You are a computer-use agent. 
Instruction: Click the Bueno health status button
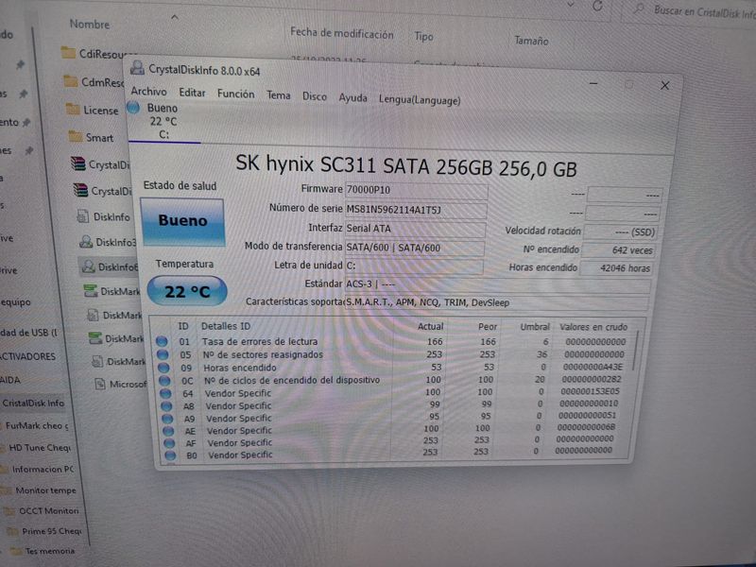click(182, 221)
